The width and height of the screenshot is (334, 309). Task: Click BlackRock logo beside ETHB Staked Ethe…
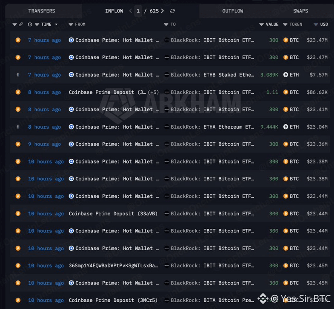[x=167, y=75]
